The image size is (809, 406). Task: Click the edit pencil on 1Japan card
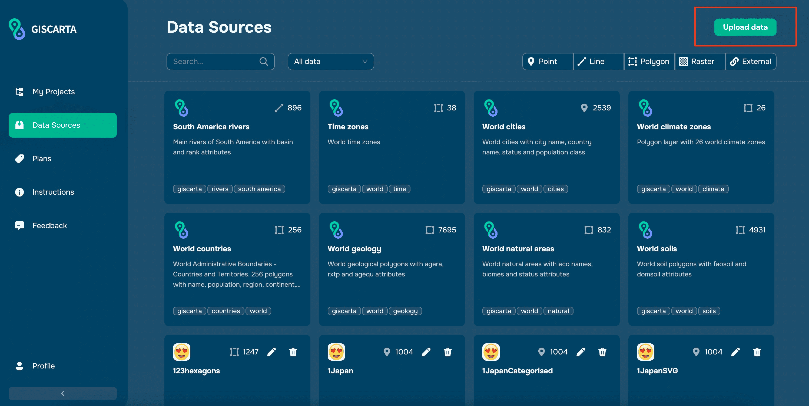pos(426,352)
